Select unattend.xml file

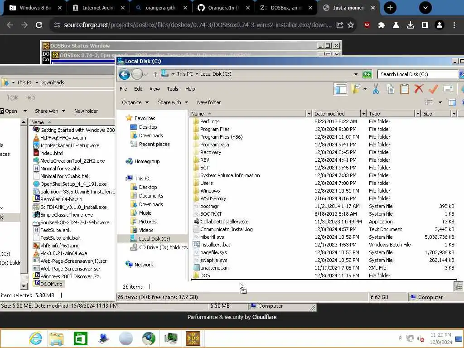211,268
